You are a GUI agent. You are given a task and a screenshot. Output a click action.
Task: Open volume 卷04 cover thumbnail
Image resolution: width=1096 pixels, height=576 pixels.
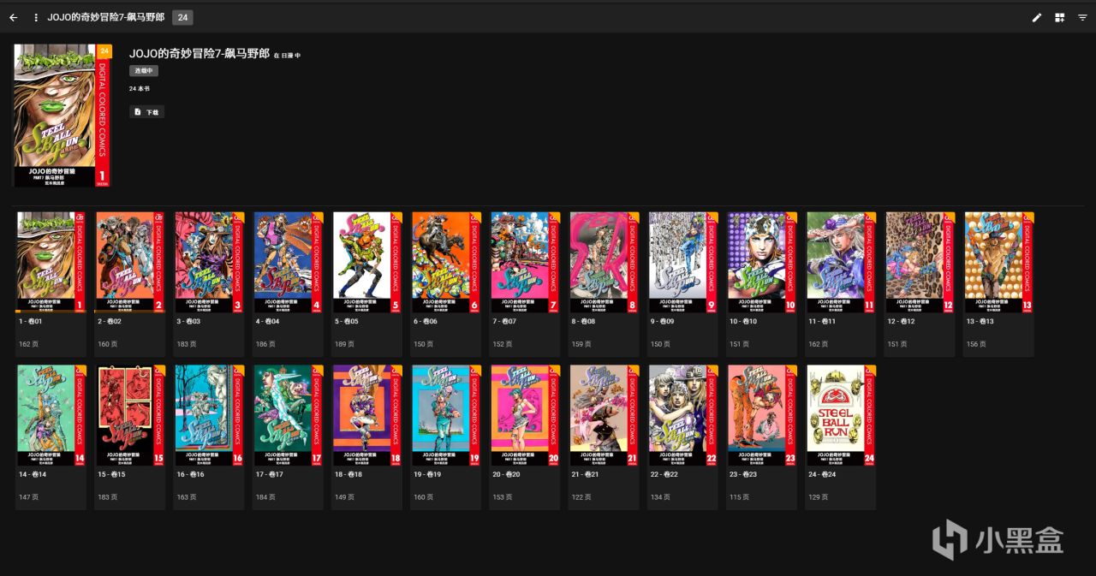pyautogui.click(x=288, y=262)
